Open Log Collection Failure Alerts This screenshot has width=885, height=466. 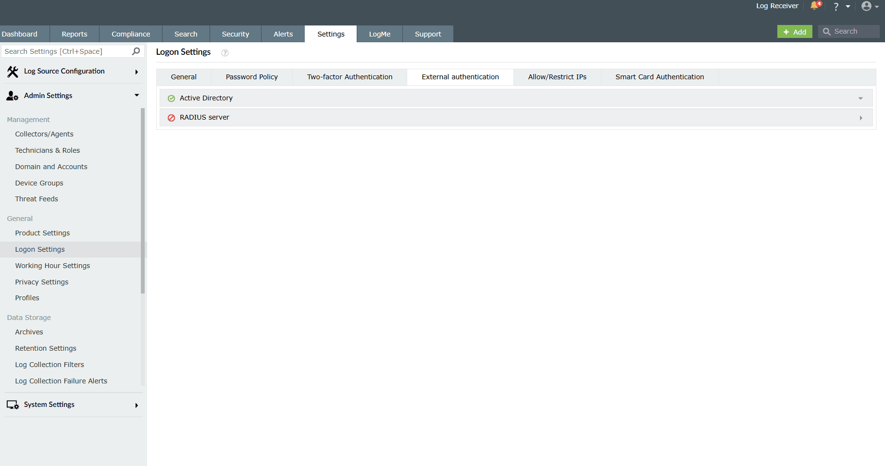[61, 381]
